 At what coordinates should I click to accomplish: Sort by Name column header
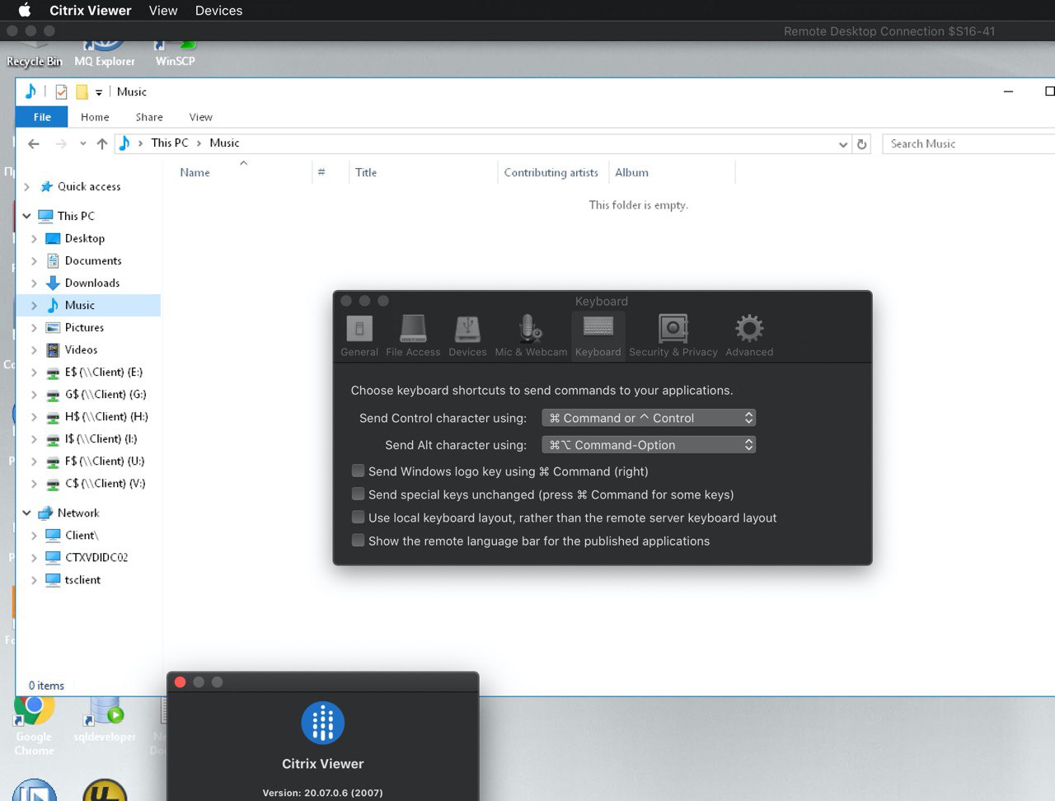tap(195, 172)
